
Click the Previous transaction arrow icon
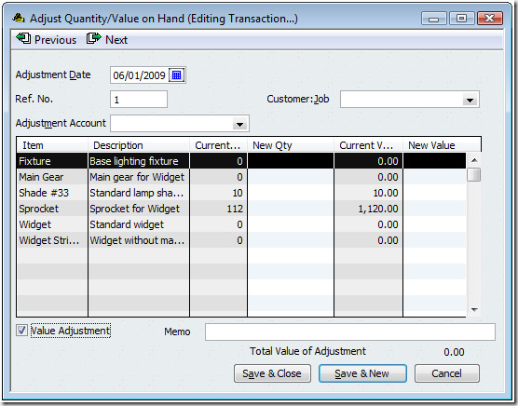(23, 38)
